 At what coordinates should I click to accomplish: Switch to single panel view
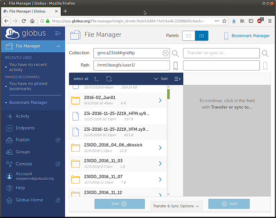tap(189, 36)
